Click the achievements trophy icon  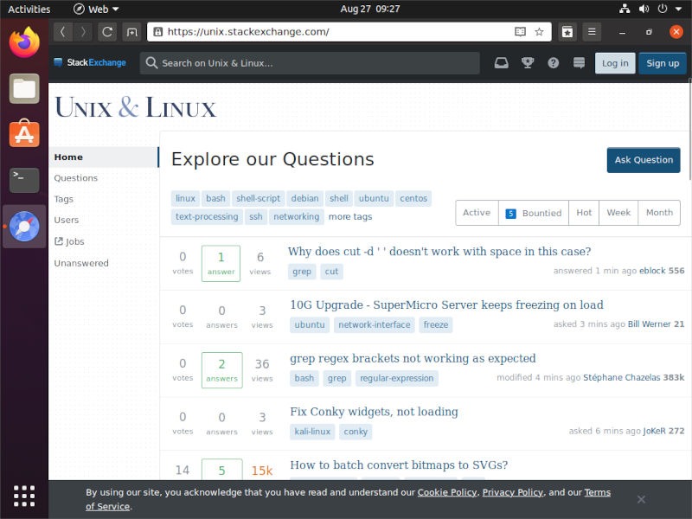click(529, 62)
